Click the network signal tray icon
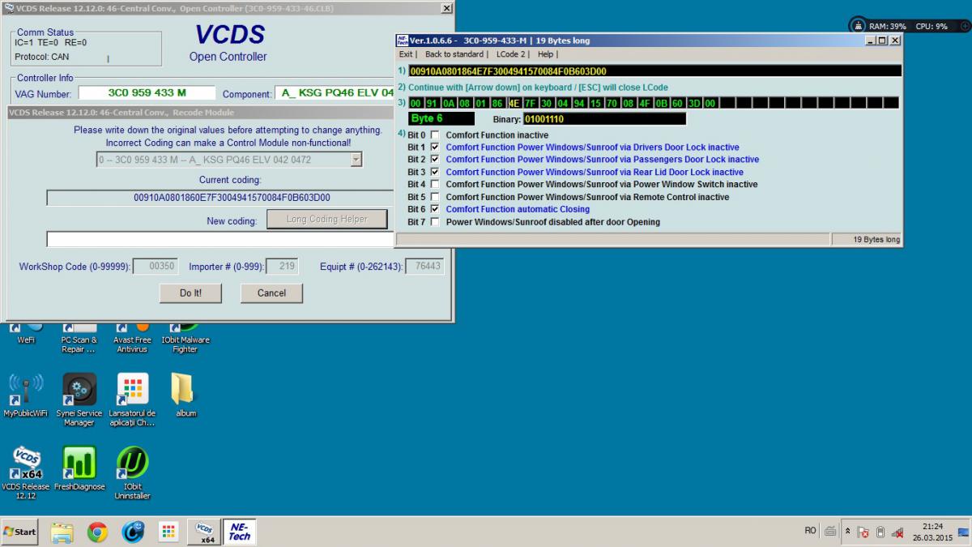Image resolution: width=972 pixels, height=547 pixels. coord(897,532)
